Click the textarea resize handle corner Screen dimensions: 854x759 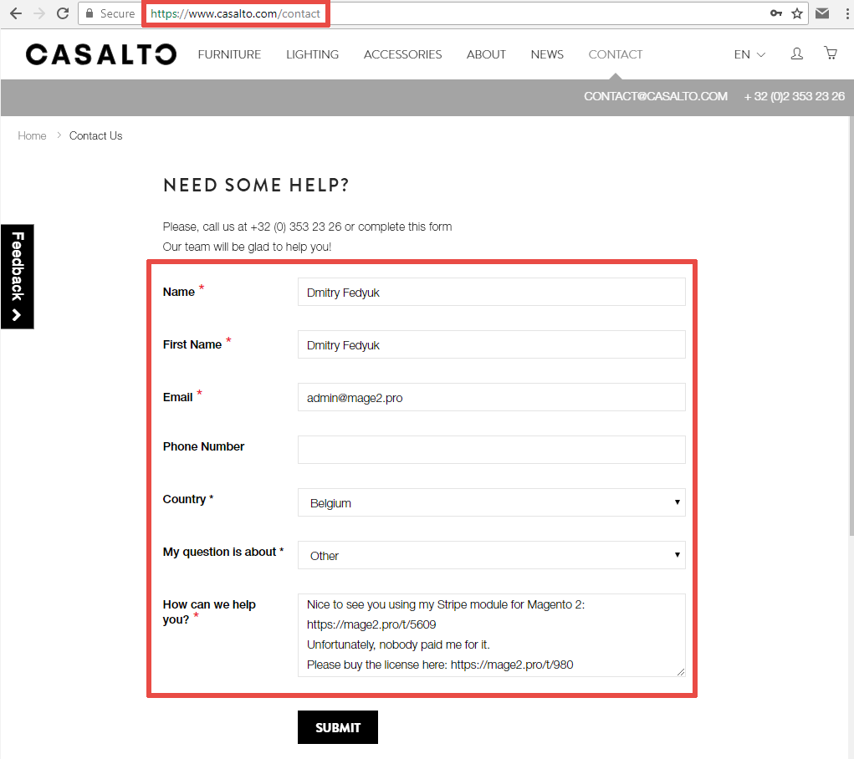click(x=681, y=672)
